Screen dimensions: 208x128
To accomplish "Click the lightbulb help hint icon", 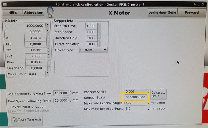I will (x=50, y=13).
